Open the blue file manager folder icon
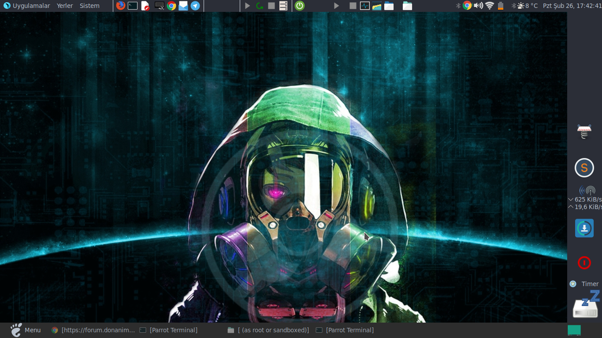This screenshot has height=338, width=602. tap(389, 6)
